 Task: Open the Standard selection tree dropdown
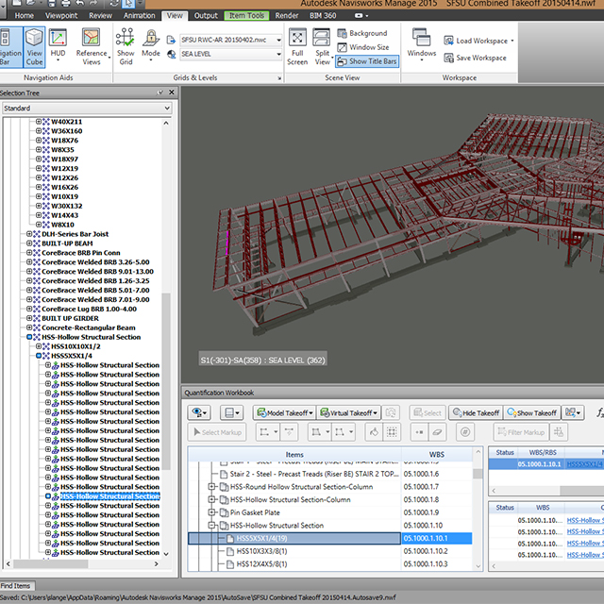click(87, 109)
